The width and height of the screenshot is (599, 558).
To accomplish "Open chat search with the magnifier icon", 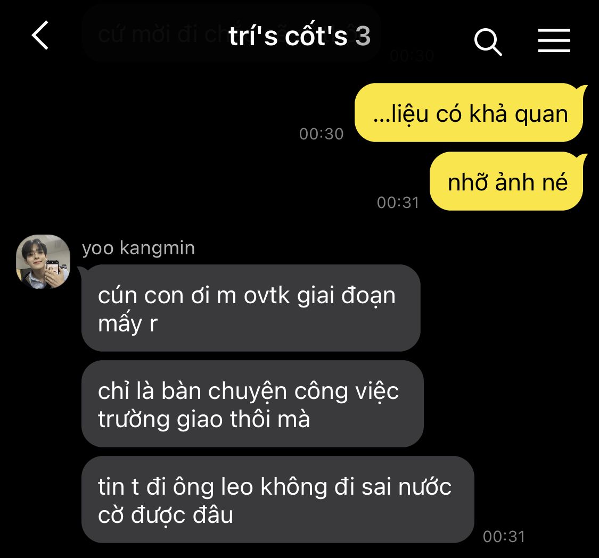I will pos(488,41).
